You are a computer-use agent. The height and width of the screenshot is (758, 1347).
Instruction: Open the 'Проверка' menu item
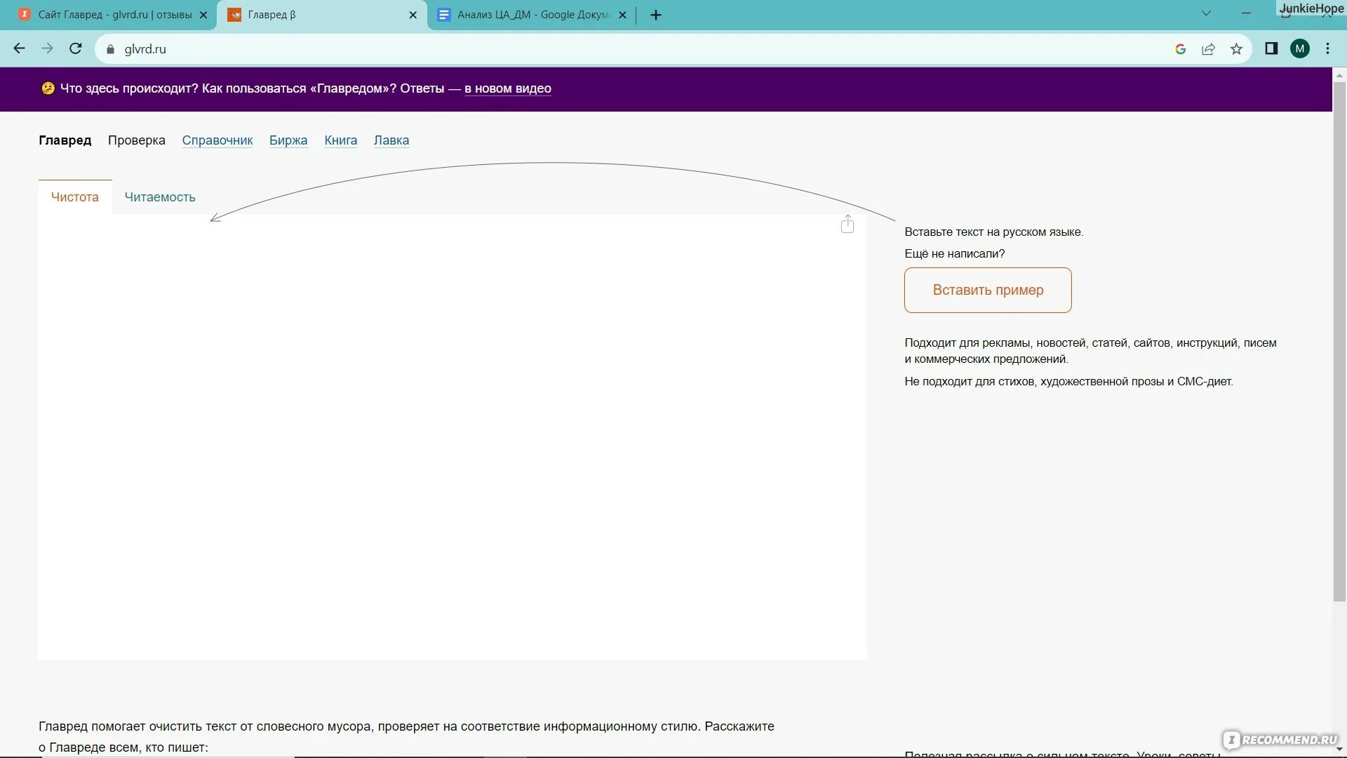[137, 140]
